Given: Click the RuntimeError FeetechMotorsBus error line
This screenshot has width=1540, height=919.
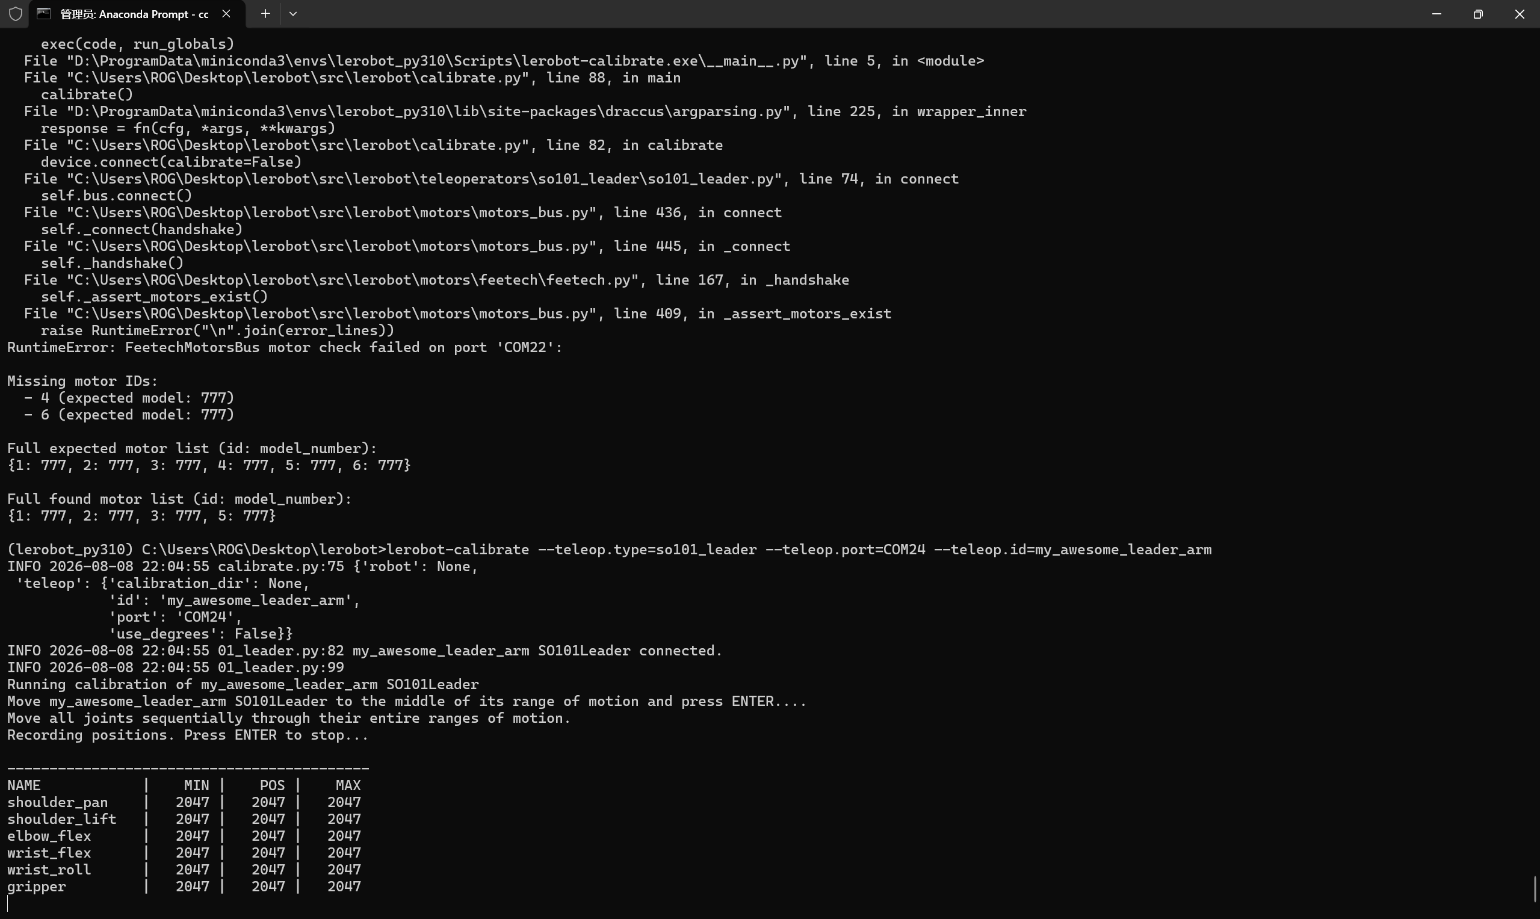Looking at the screenshot, I should pos(285,347).
